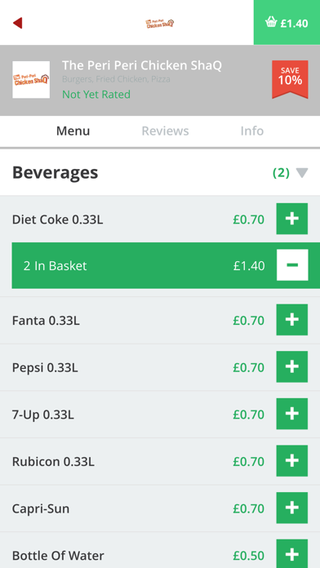
Task: Tap the Not Yet Rated link
Action: click(96, 95)
